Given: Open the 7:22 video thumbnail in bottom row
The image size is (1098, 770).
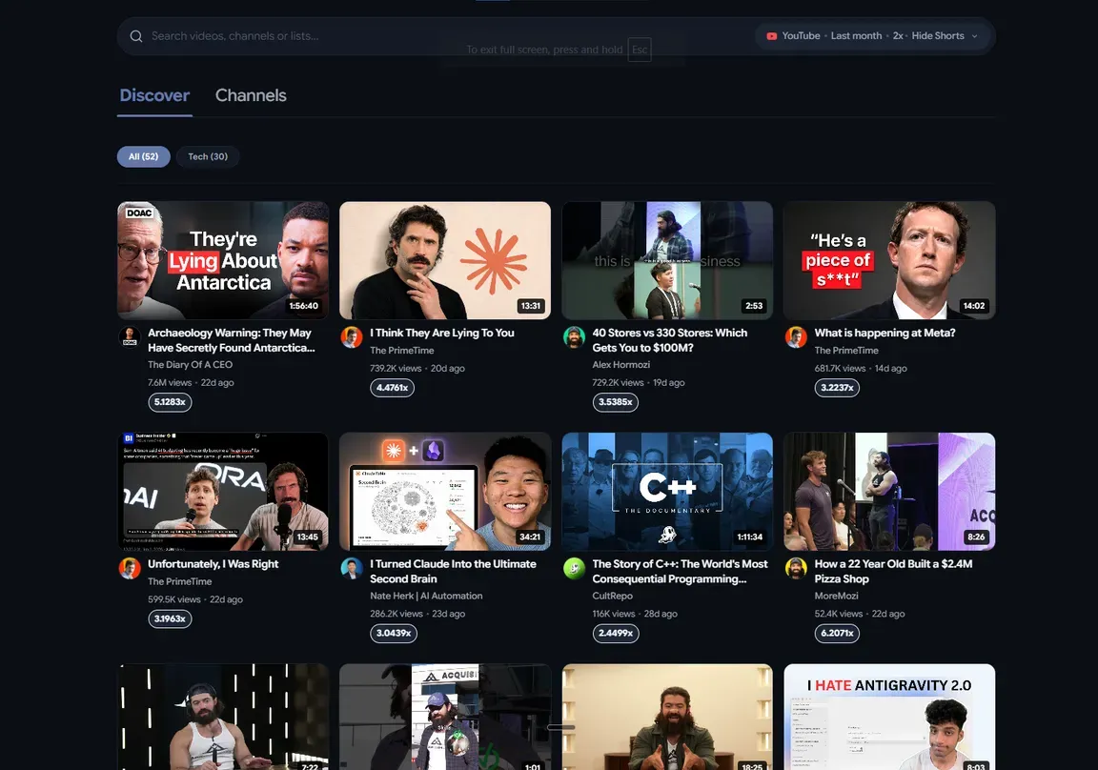Looking at the screenshot, I should point(223,717).
